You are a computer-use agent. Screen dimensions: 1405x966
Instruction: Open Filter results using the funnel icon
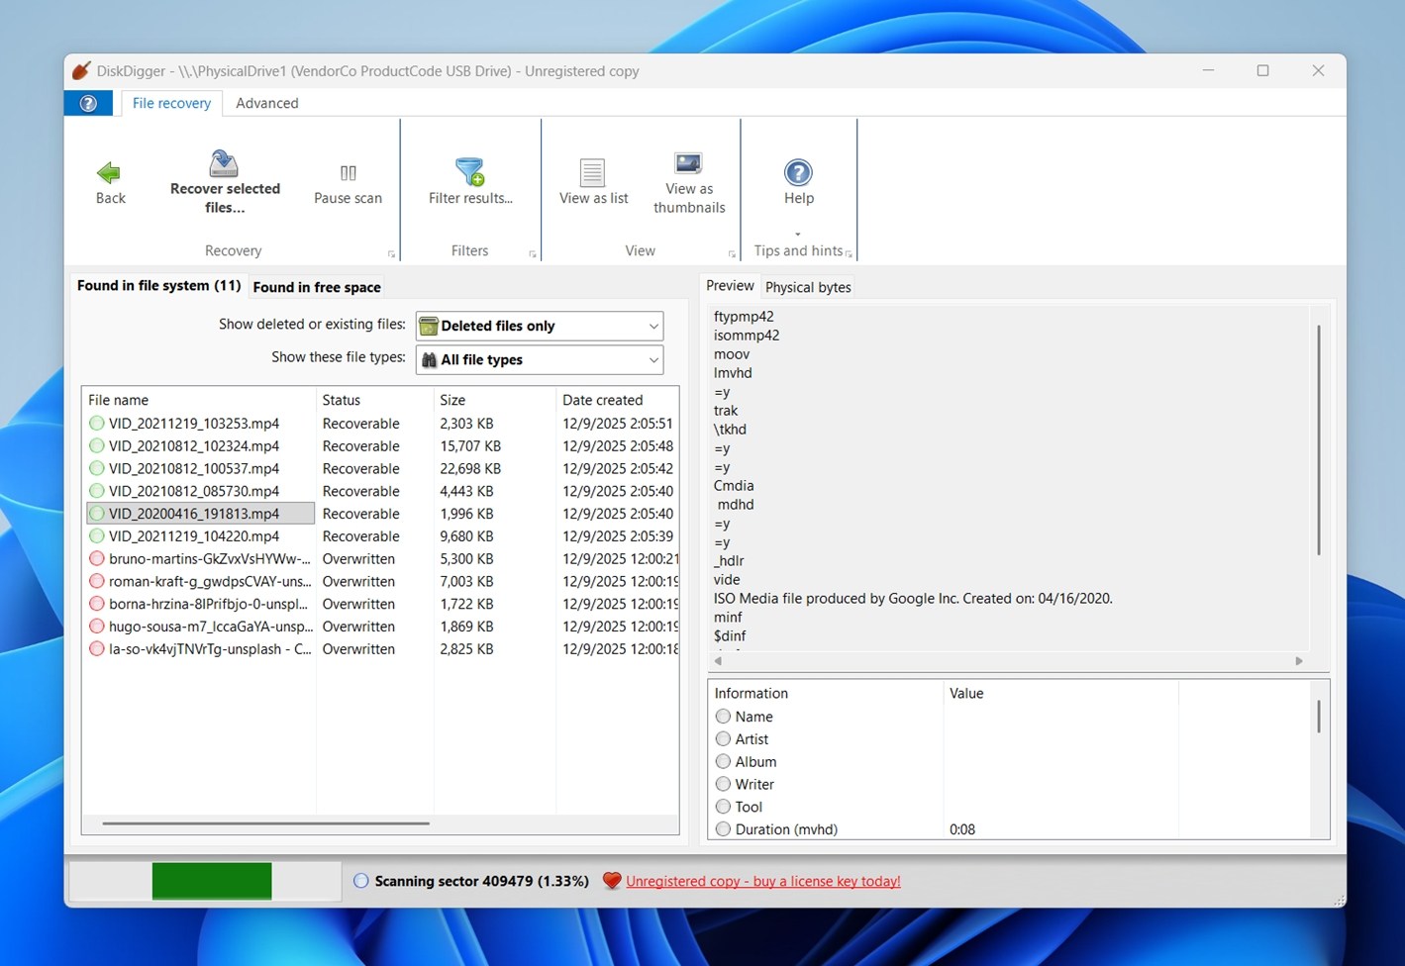point(469,170)
